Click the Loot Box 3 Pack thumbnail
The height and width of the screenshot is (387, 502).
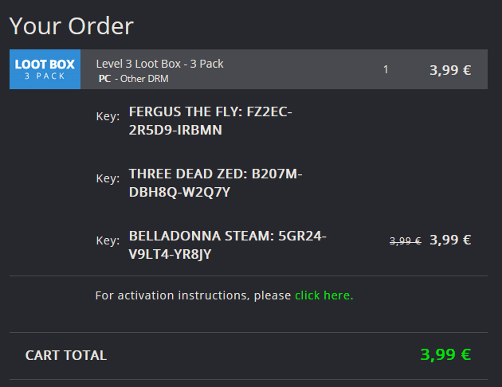point(45,69)
